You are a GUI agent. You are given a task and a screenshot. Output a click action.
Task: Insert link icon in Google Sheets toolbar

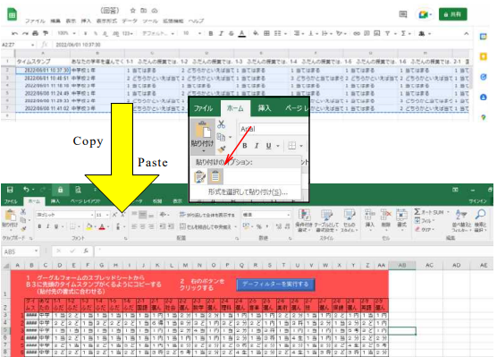tap(357, 33)
